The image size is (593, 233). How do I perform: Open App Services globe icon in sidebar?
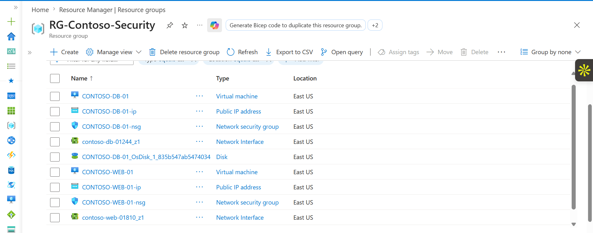click(x=11, y=140)
